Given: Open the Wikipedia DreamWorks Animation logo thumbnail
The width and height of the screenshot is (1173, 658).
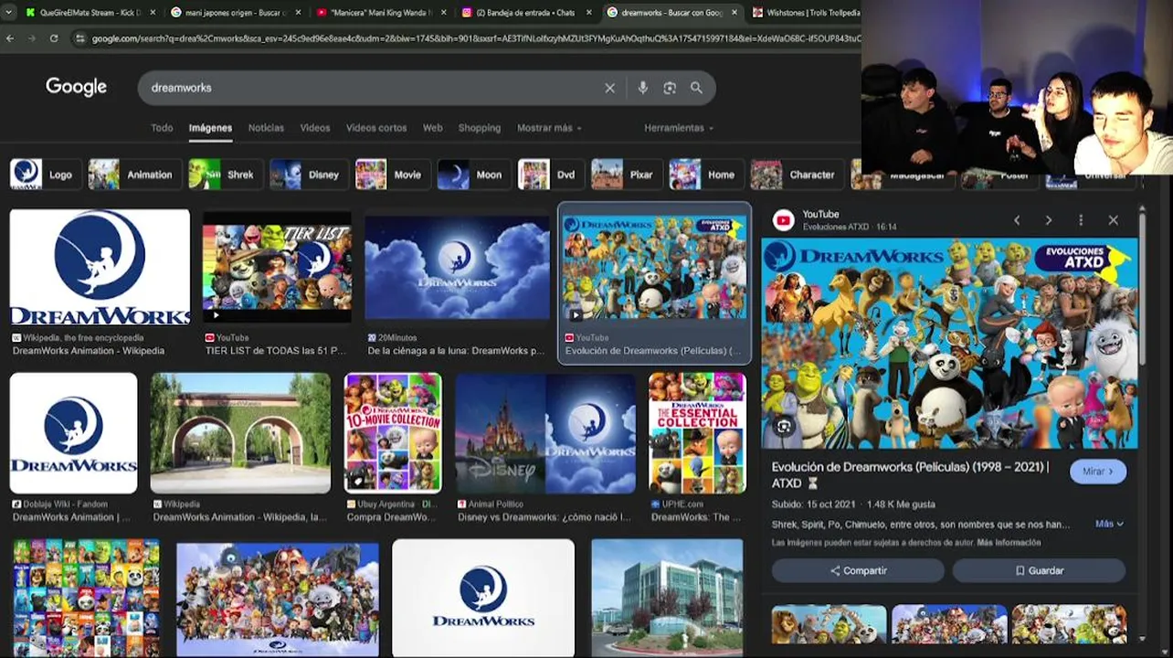Looking at the screenshot, I should pos(100,267).
